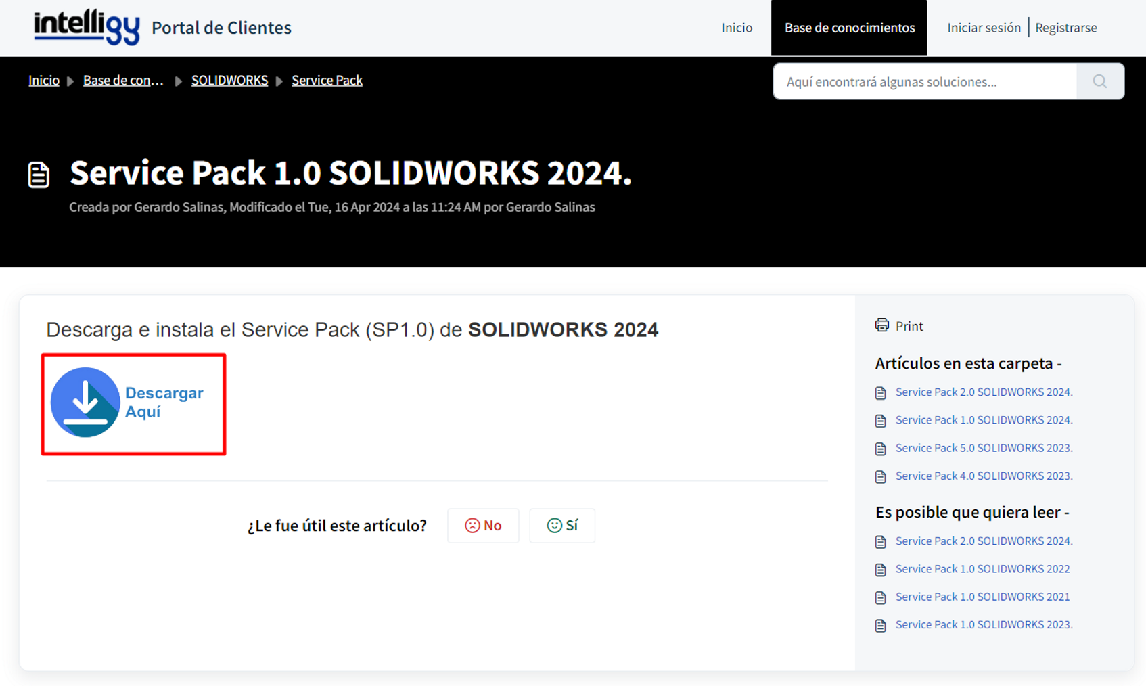The width and height of the screenshot is (1146, 686).
Task: Click the question '¿Le fue útil este artículo?'
Action: point(337,526)
